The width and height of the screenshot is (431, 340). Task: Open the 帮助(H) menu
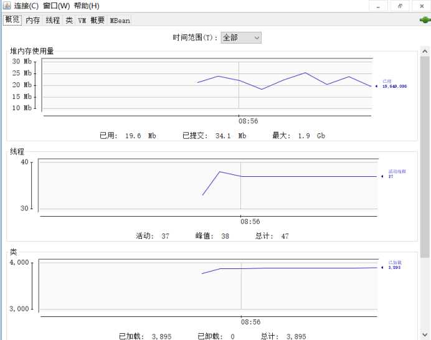(x=87, y=6)
